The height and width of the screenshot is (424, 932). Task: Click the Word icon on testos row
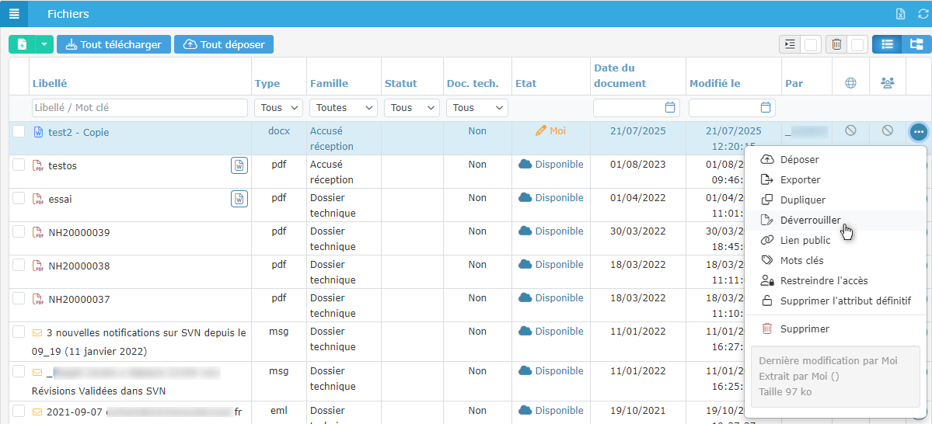click(239, 165)
